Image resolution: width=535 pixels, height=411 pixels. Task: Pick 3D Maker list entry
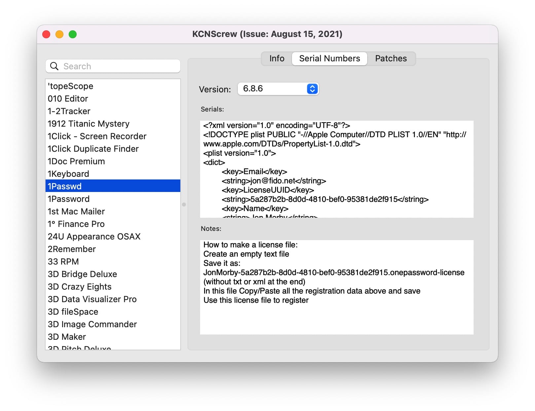(113, 337)
